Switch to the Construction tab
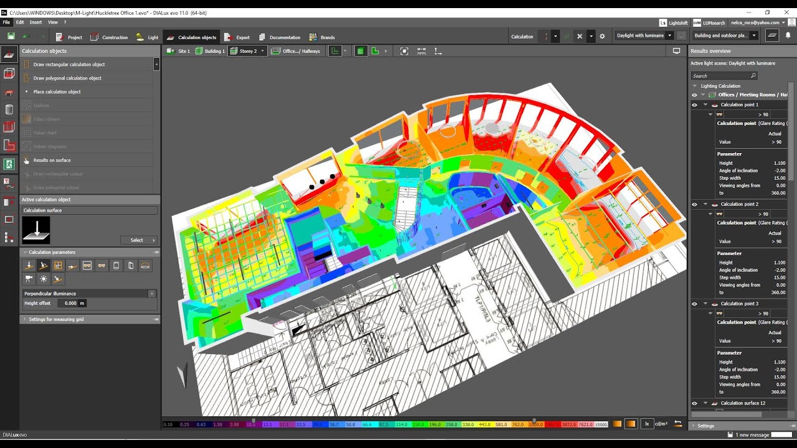Image resolution: width=797 pixels, height=448 pixels. pos(109,37)
